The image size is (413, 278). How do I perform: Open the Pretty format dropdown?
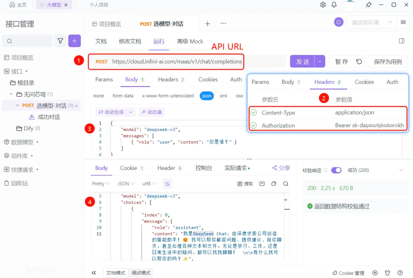[x=101, y=184]
